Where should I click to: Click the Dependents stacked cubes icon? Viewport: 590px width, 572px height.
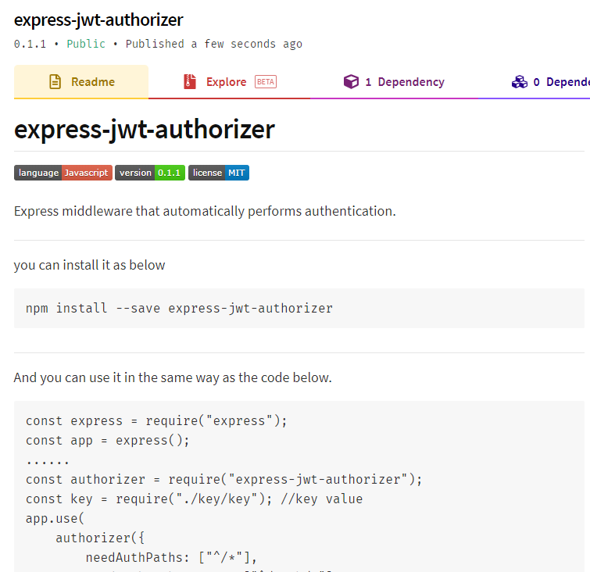[520, 82]
